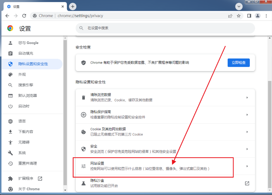The image size is (272, 195).
Task: Open 隐私沙盒 row
Action: pos(165,183)
